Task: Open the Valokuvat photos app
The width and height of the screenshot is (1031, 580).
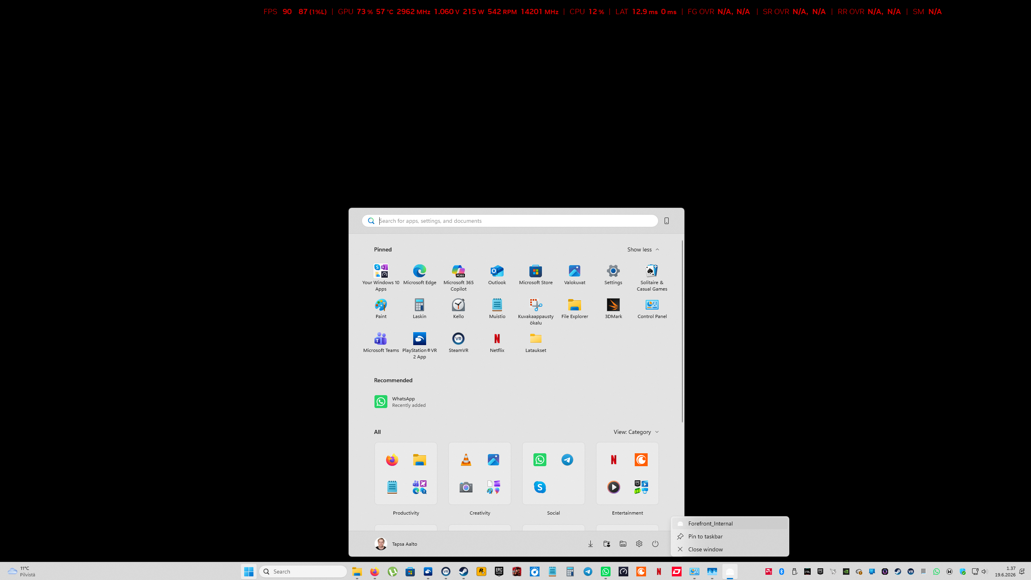Action: 574,274
